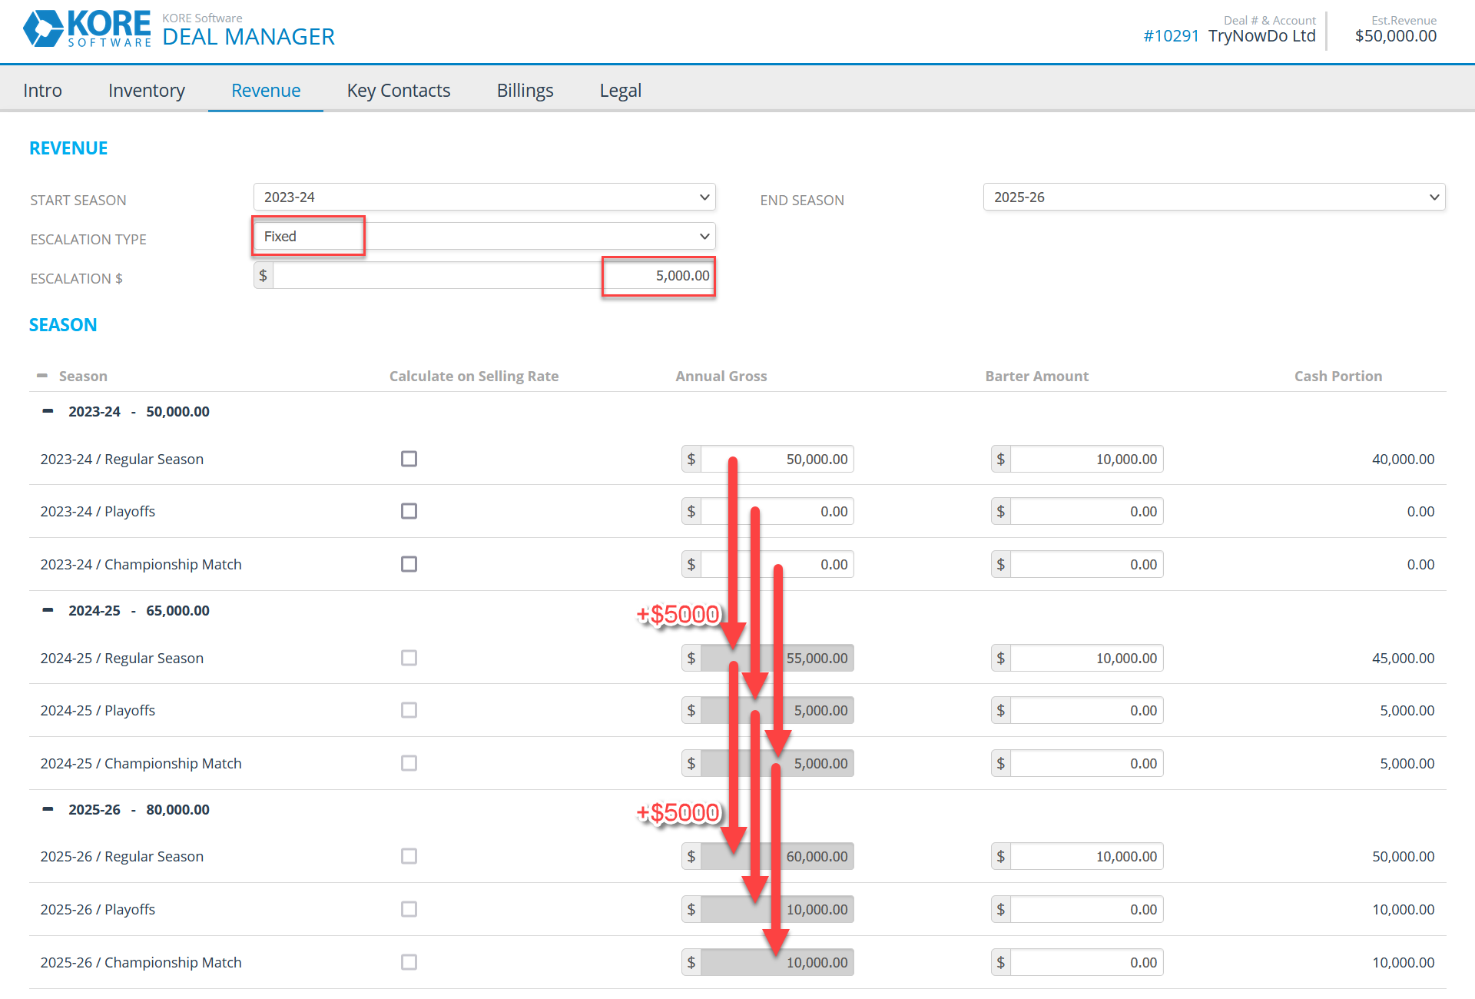Collapse the 2024-25 season group
This screenshot has height=999, width=1475.
pyautogui.click(x=48, y=610)
